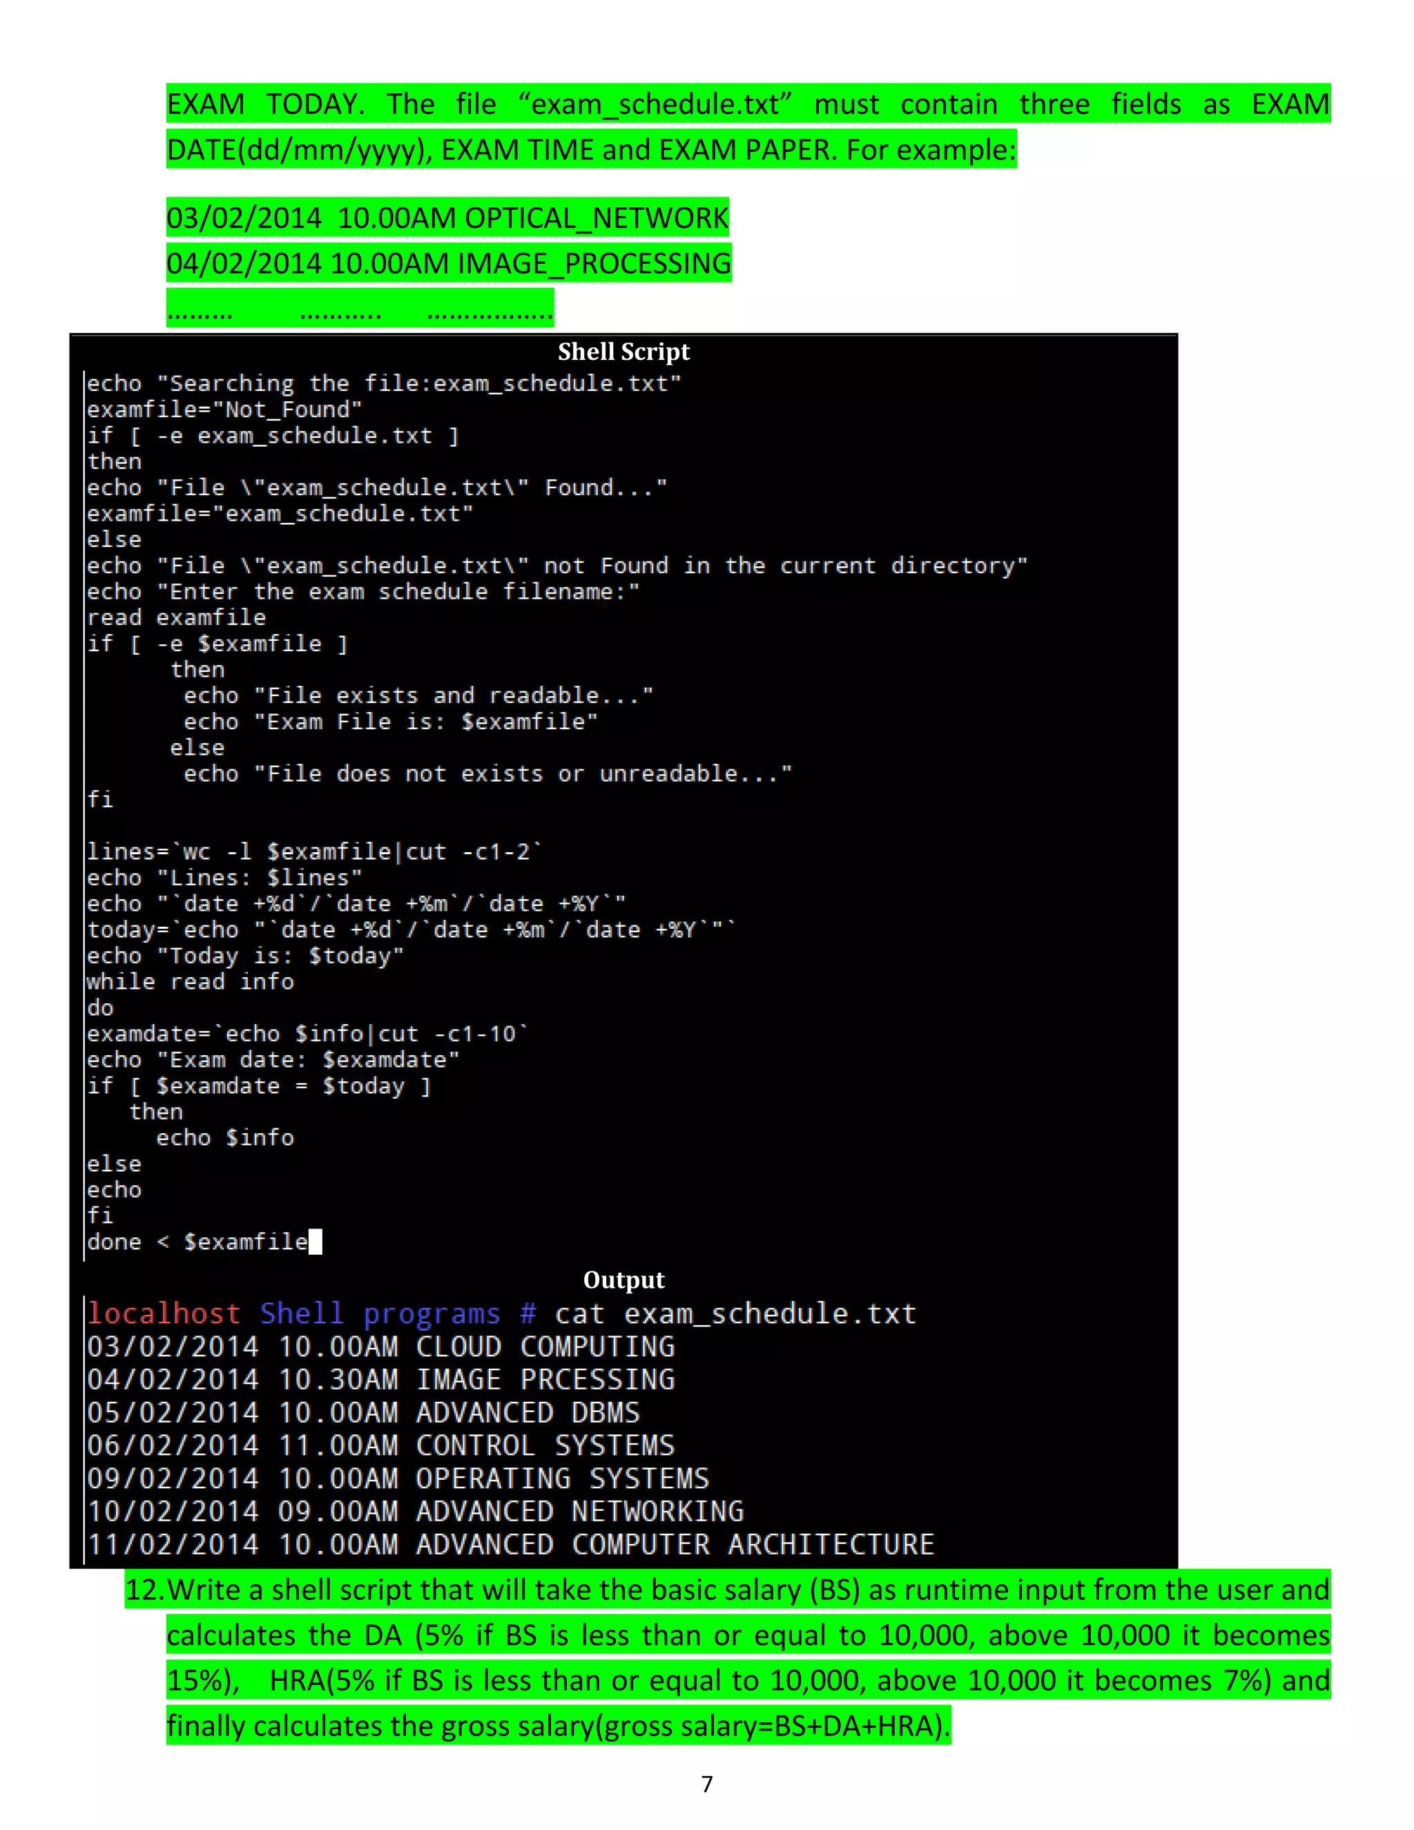Viewport: 1414px width, 1830px height.
Task: Click the 'while read info' script line
Action: (190, 981)
